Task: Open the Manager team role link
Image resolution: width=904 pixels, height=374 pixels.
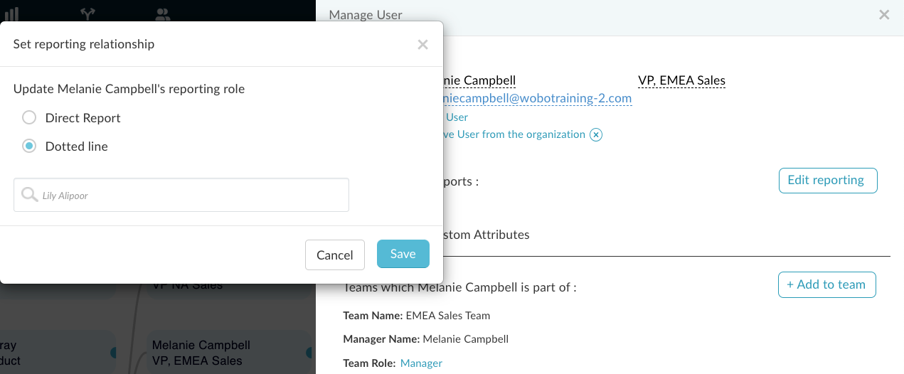Action: [421, 363]
